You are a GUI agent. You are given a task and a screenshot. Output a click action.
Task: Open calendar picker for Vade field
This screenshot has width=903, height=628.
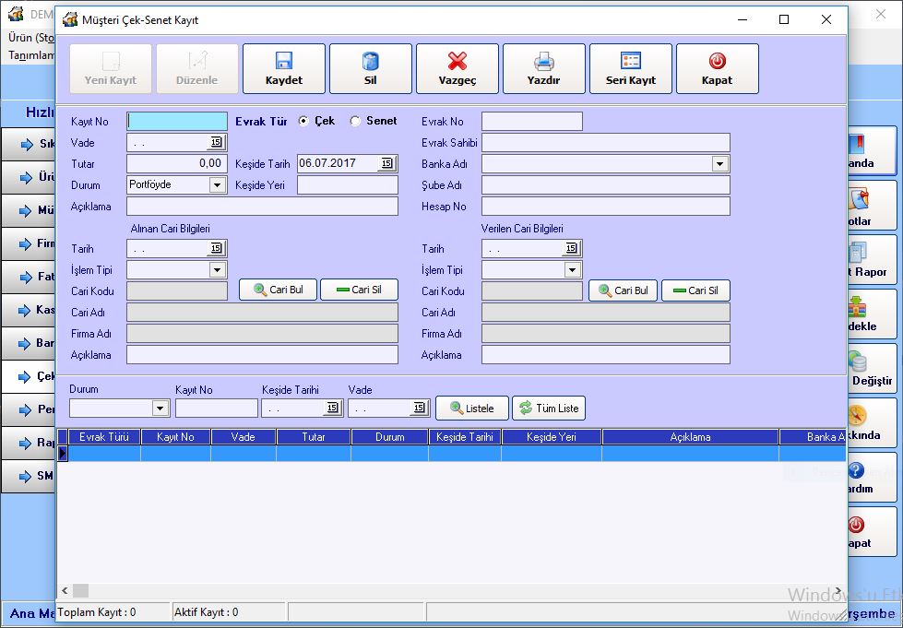pyautogui.click(x=216, y=142)
